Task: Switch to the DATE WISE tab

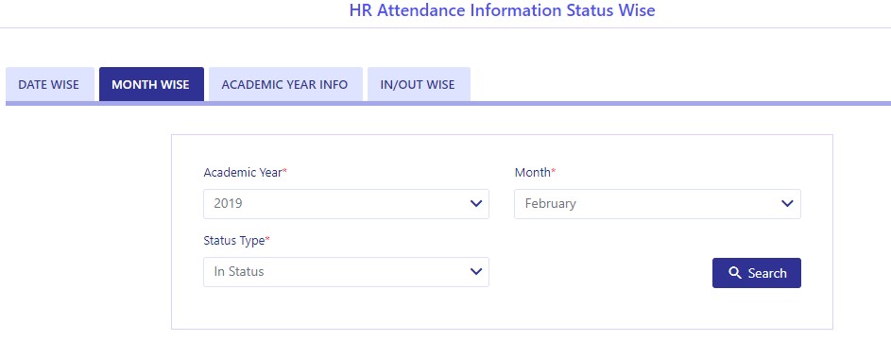Action: 49,84
